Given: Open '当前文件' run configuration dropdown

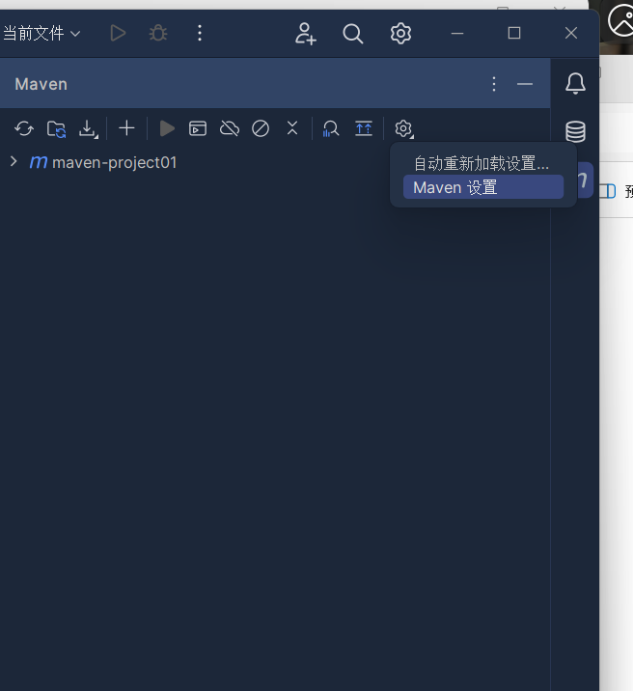Looking at the screenshot, I should [41, 33].
